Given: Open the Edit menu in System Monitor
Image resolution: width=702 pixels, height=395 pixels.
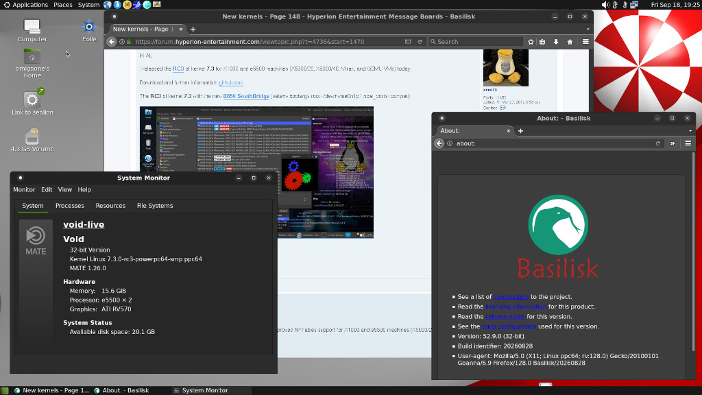Looking at the screenshot, I should coord(47,189).
